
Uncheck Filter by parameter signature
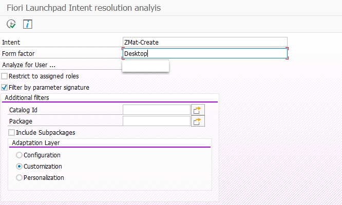click(4, 88)
